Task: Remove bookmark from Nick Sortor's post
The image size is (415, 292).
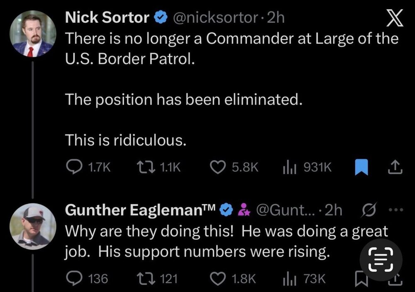Action: tap(361, 167)
